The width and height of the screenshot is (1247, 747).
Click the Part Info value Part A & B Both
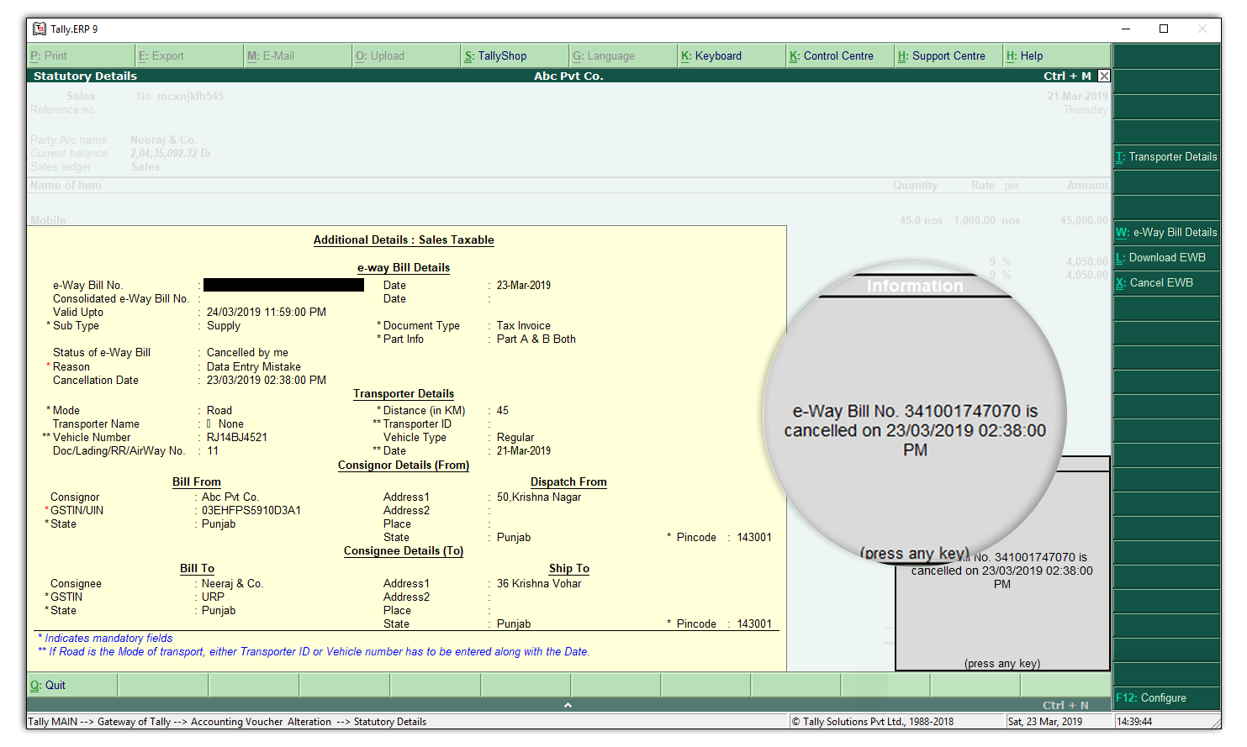tap(536, 339)
